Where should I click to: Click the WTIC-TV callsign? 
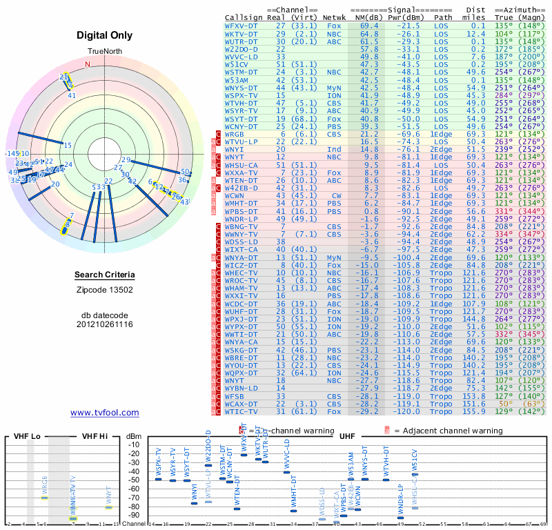[241, 412]
